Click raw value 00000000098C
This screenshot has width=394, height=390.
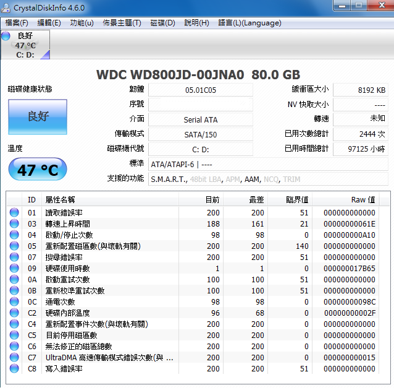coord(350,302)
